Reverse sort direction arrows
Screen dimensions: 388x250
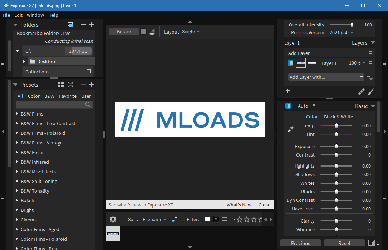[x=175, y=219]
